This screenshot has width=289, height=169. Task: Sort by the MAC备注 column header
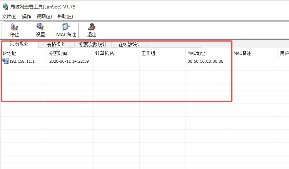point(255,53)
